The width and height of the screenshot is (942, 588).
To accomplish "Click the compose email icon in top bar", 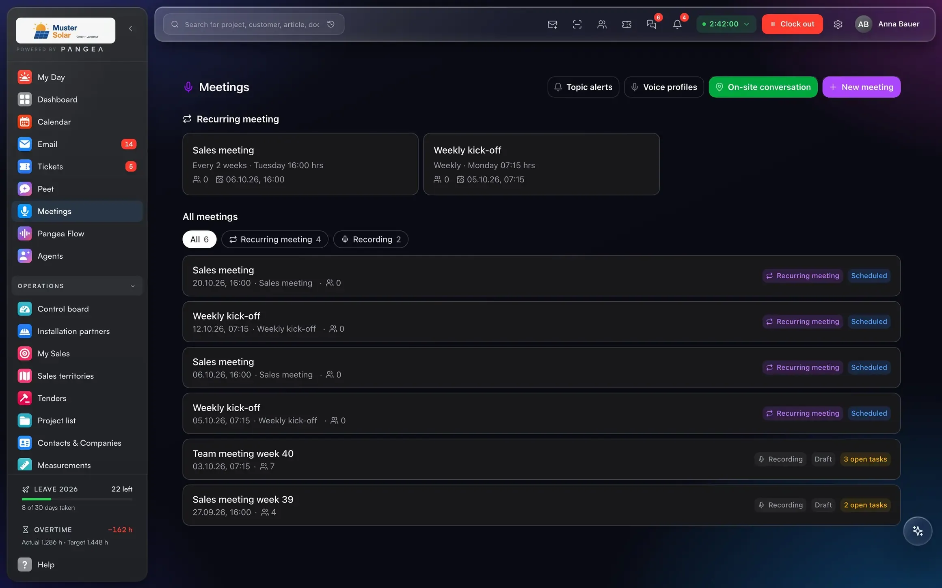I will pyautogui.click(x=552, y=24).
